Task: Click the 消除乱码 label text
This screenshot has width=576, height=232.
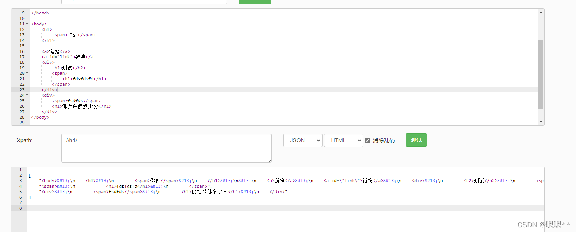Action: (x=384, y=140)
